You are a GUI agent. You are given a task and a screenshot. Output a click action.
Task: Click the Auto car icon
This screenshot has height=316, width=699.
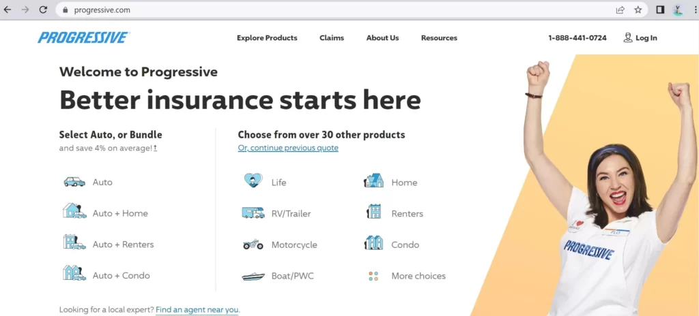click(74, 182)
